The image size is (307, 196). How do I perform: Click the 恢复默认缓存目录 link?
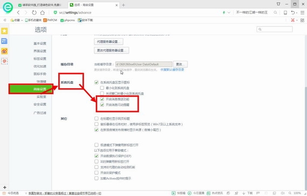[172, 70]
